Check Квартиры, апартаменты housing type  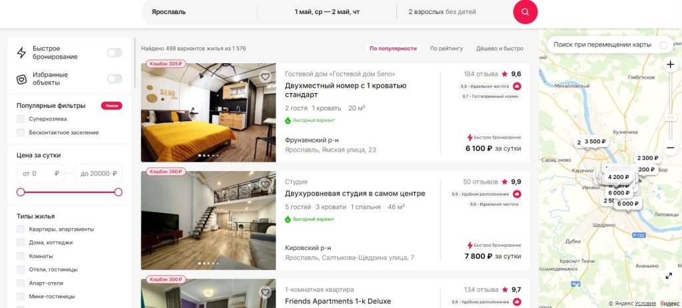[21, 229]
